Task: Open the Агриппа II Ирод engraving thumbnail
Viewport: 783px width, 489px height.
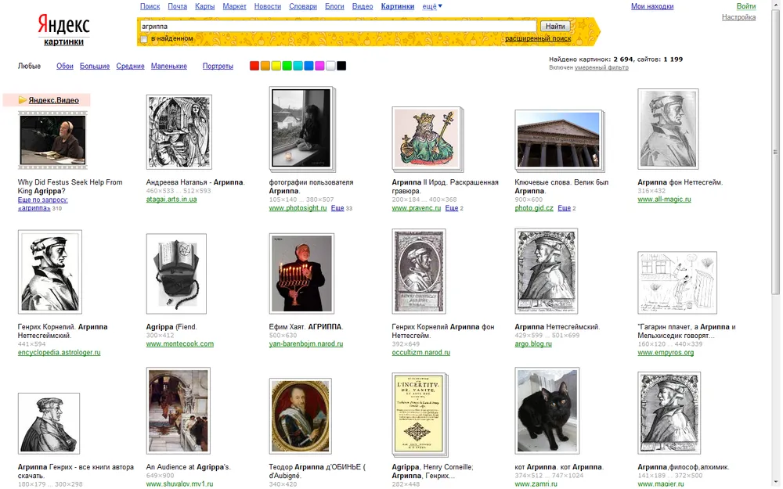Action: point(427,138)
